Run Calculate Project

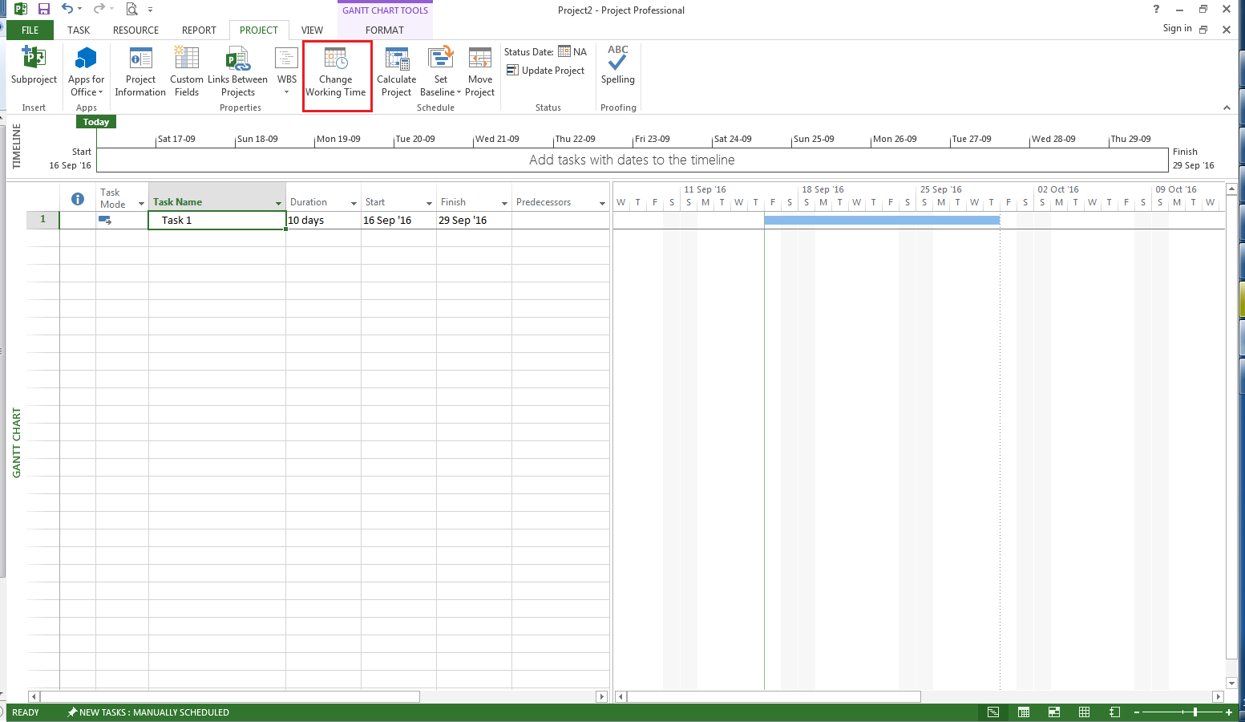pyautogui.click(x=396, y=71)
